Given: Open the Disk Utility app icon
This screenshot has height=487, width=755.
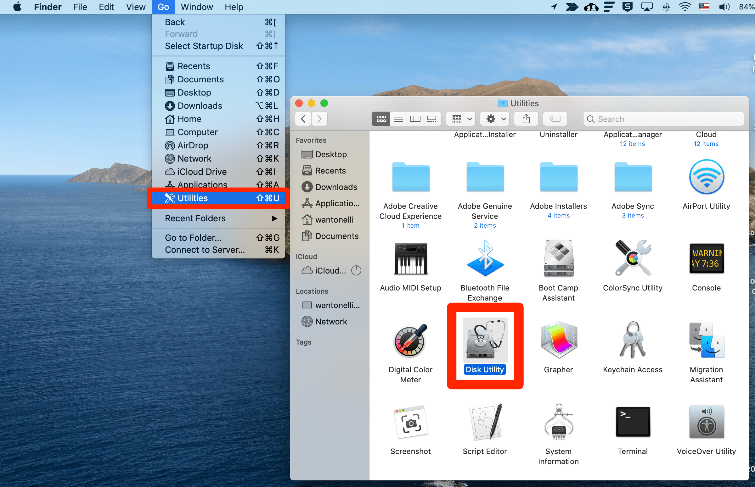Looking at the screenshot, I should tap(485, 340).
